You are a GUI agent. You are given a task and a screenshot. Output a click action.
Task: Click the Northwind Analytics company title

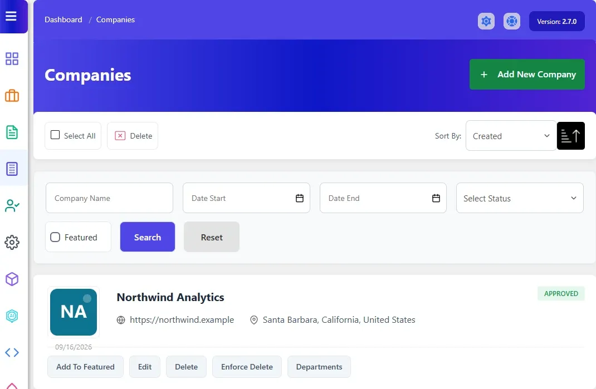point(170,297)
